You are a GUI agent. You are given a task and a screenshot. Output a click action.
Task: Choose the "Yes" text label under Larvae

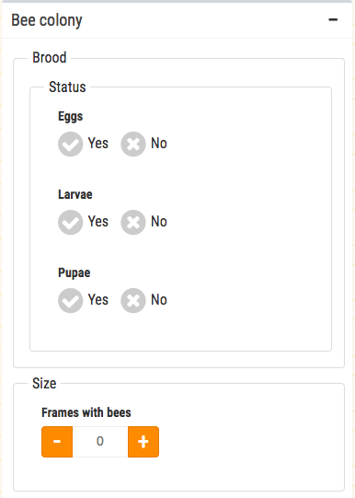[x=98, y=221]
